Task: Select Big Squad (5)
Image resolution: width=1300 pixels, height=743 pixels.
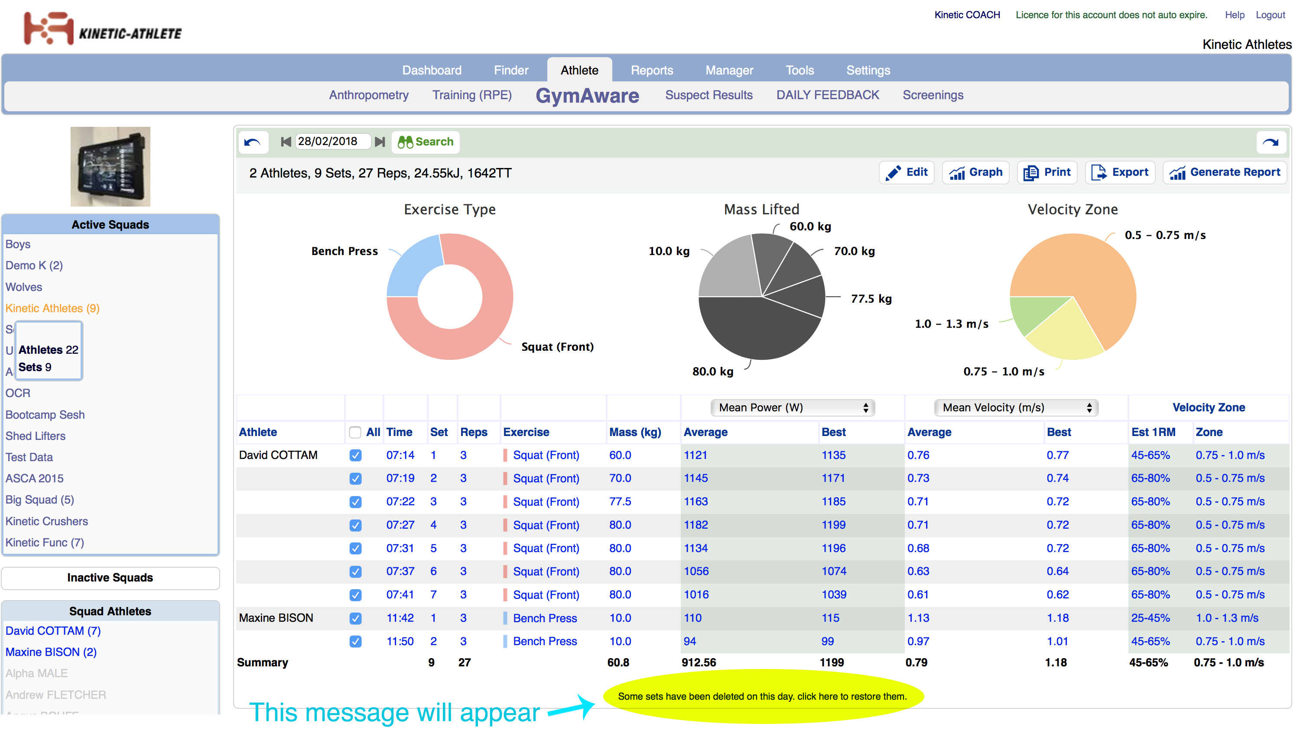Action: 39,500
